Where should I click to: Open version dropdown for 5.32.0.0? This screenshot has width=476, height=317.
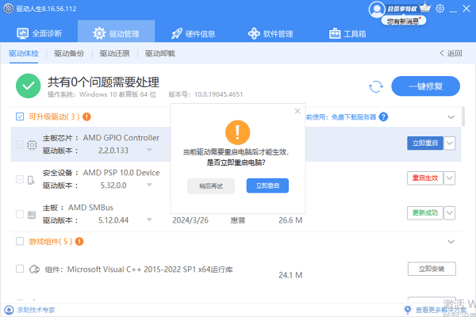tap(149, 185)
